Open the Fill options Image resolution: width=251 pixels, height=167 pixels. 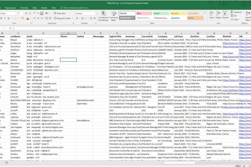(234, 16)
